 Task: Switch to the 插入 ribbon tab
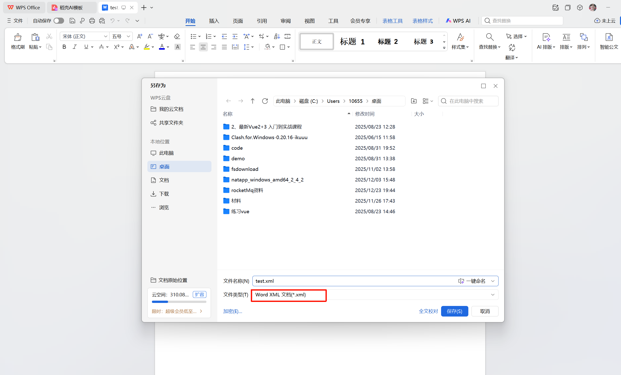click(x=214, y=21)
